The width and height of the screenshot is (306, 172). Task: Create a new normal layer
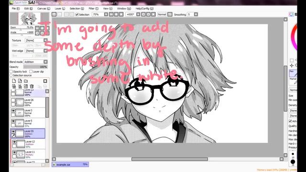pyautogui.click(x=14, y=81)
